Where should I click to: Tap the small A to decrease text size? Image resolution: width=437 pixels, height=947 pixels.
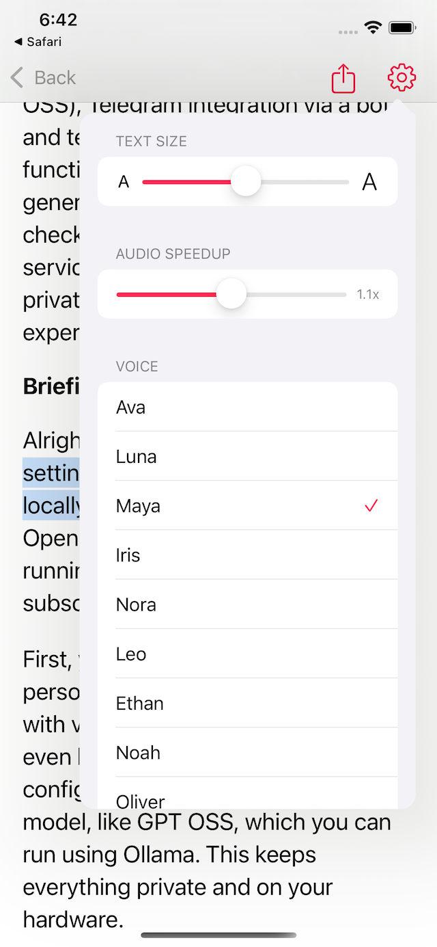[x=124, y=181]
